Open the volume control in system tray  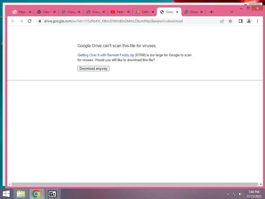coord(240,194)
